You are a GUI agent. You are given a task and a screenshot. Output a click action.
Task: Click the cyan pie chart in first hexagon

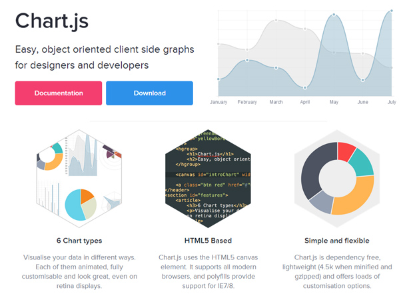coord(81,205)
